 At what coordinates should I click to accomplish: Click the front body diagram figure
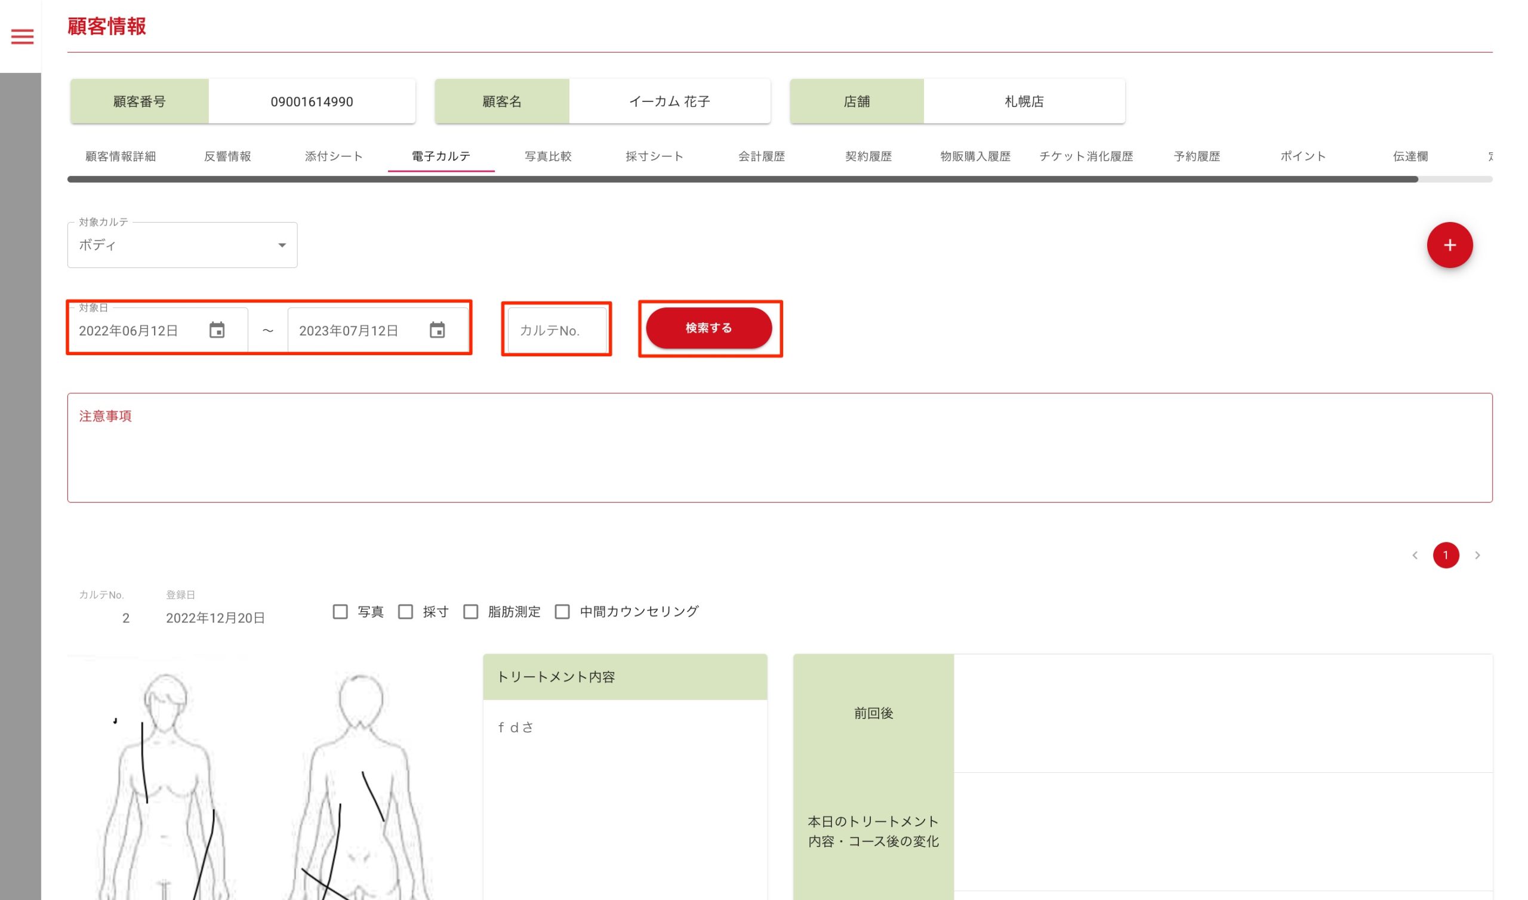[x=164, y=788]
